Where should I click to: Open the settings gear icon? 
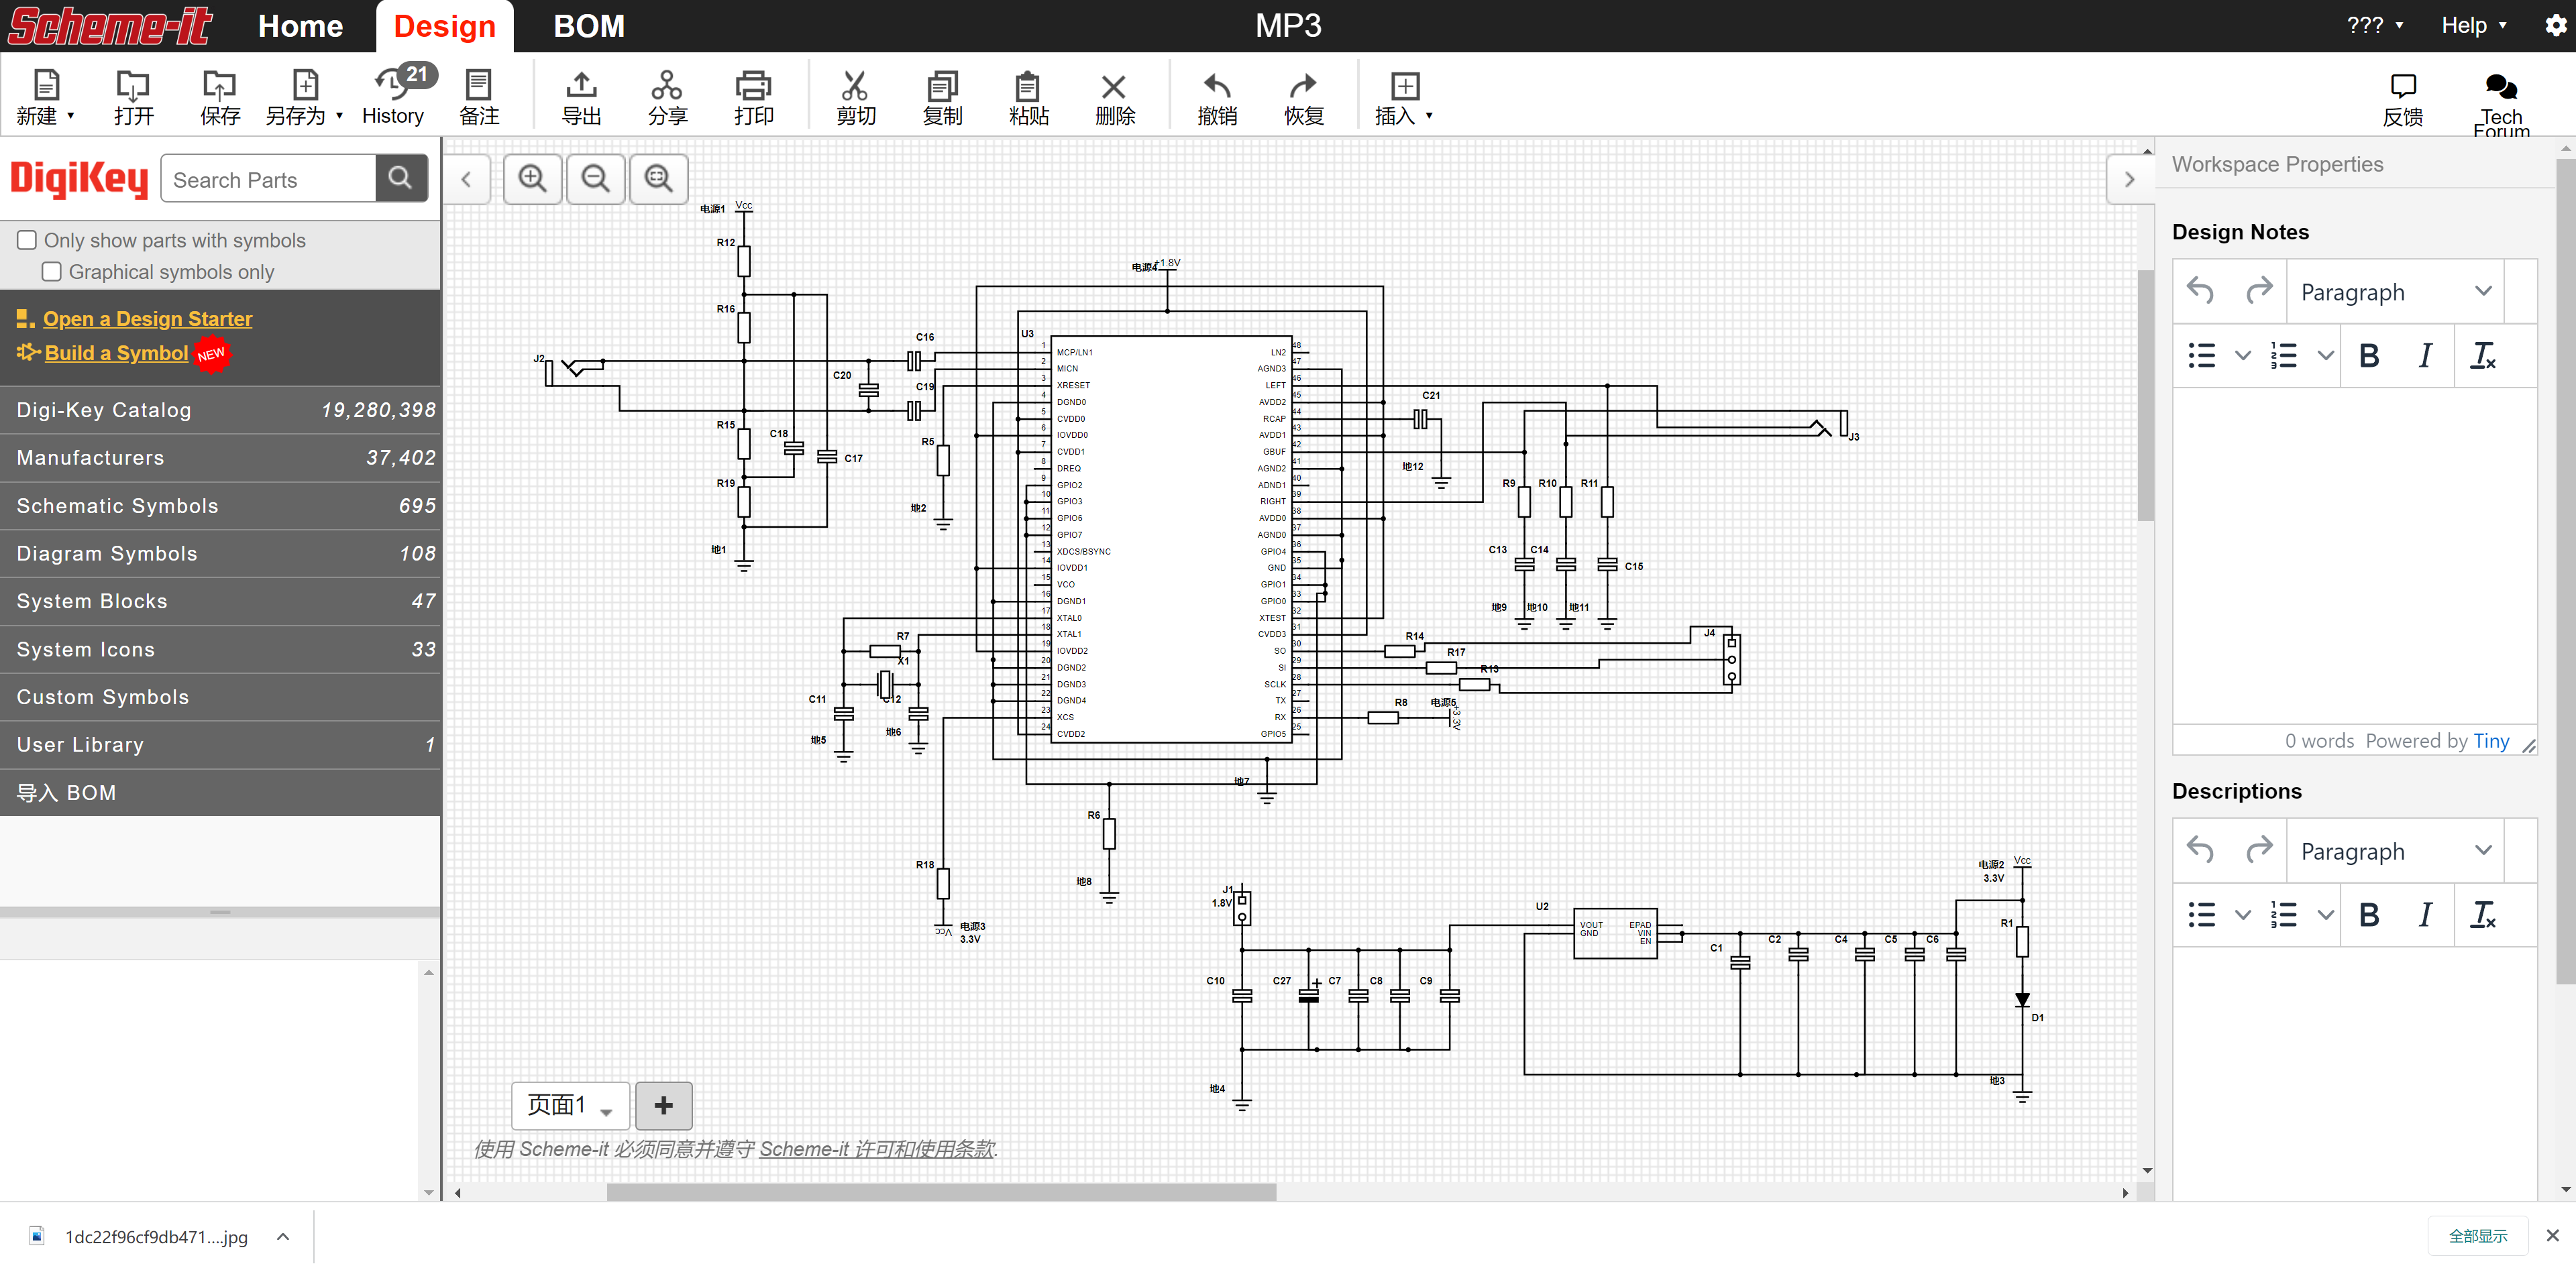2556,26
